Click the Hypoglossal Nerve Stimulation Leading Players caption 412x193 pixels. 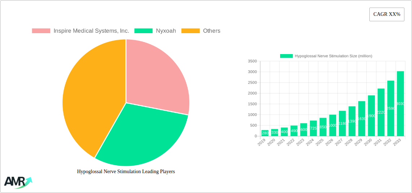tap(126, 172)
